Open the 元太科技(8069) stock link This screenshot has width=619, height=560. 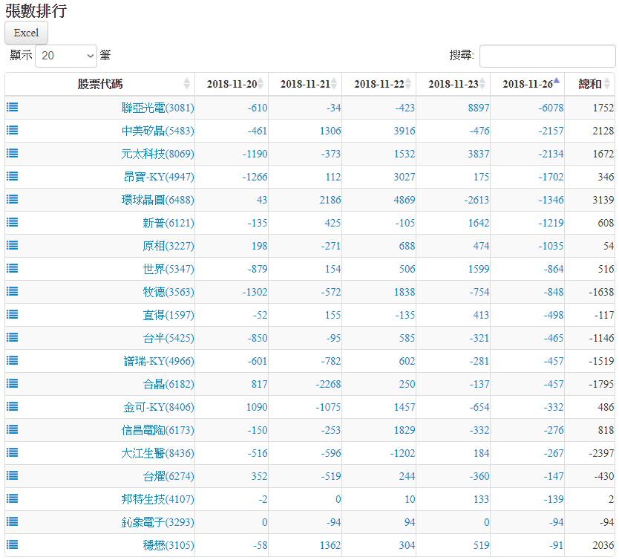coord(157,154)
